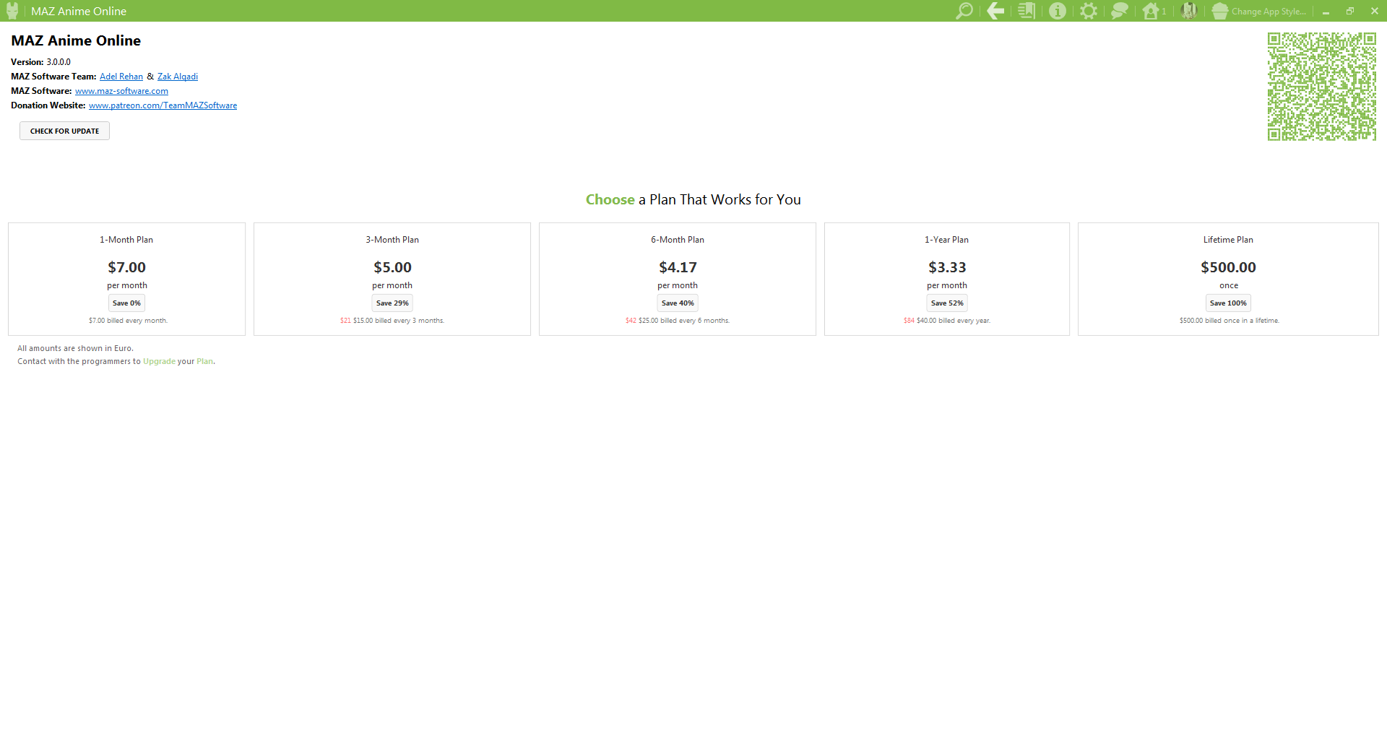Open search with the magnifier icon

click(x=964, y=11)
